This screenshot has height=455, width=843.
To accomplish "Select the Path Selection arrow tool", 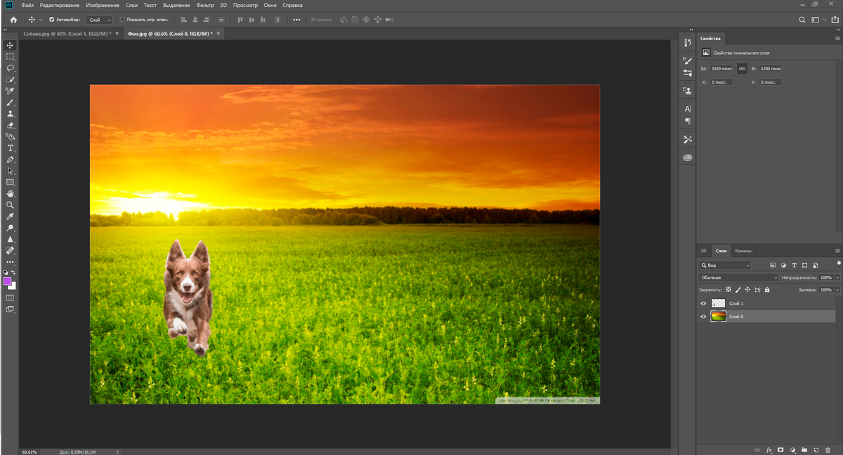I will point(10,171).
